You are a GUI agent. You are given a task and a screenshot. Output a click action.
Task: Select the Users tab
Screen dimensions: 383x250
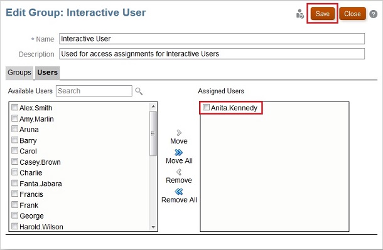[x=47, y=73]
